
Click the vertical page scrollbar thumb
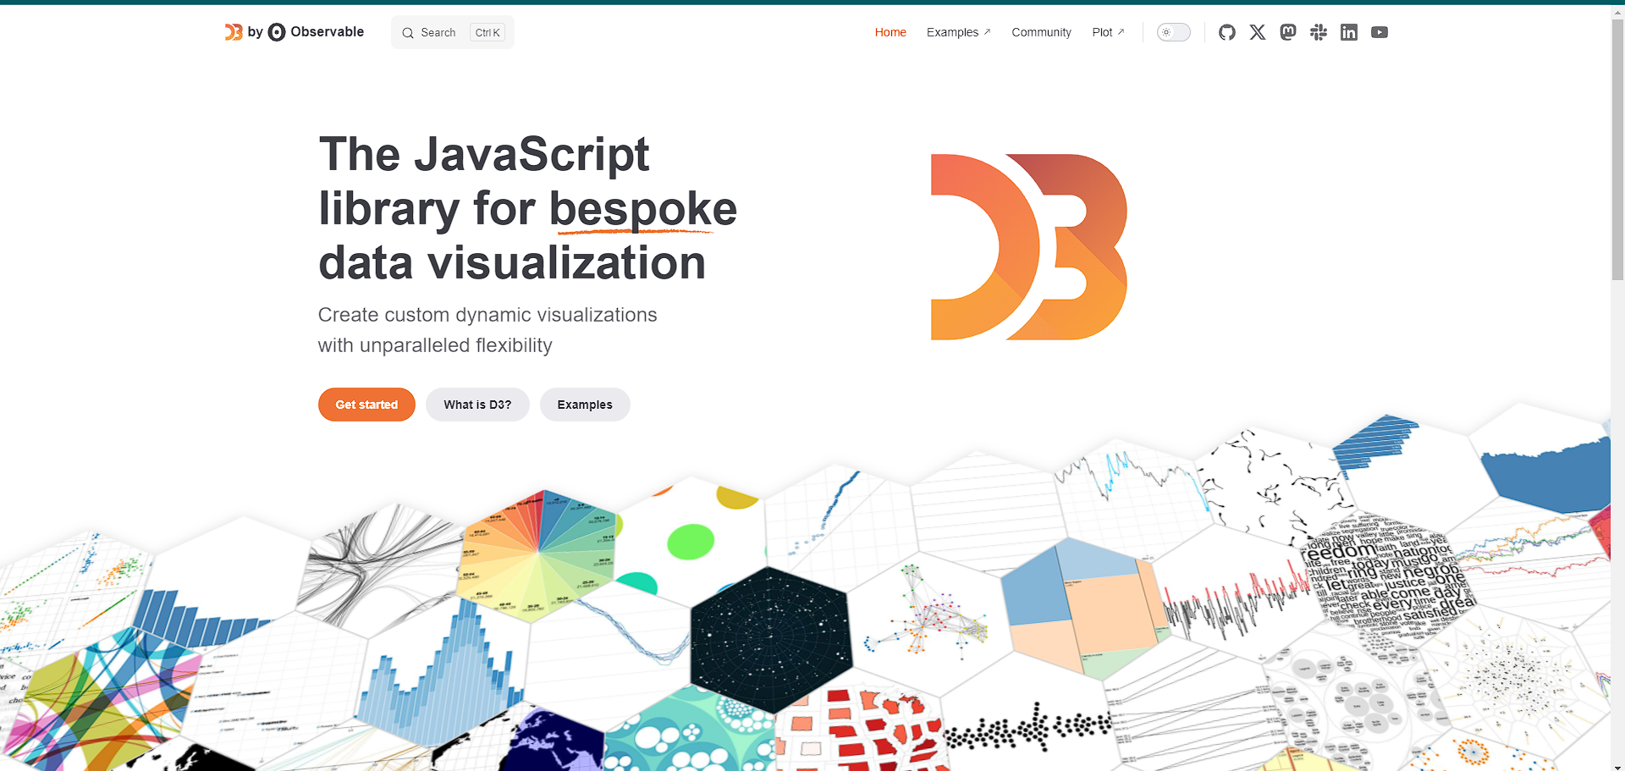coord(1617,144)
